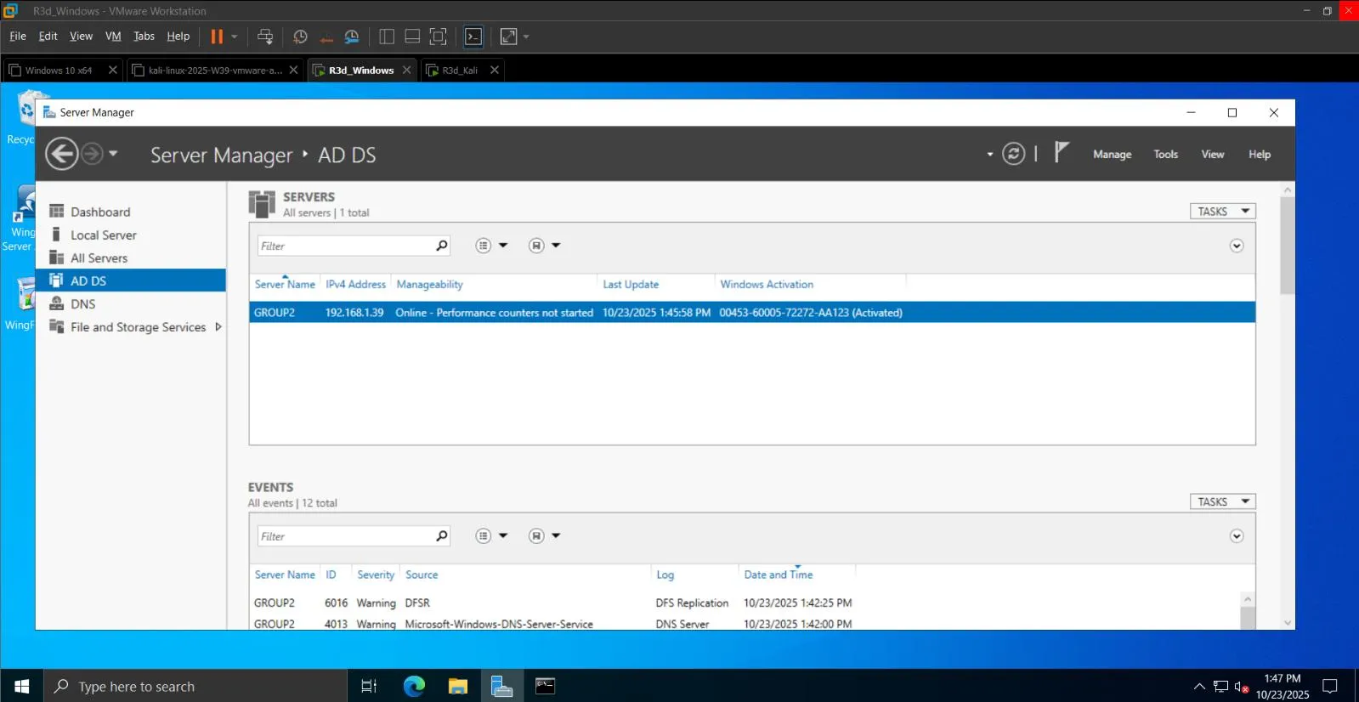The image size is (1359, 702).
Task: Click the Events filter input field
Action: 346,536
